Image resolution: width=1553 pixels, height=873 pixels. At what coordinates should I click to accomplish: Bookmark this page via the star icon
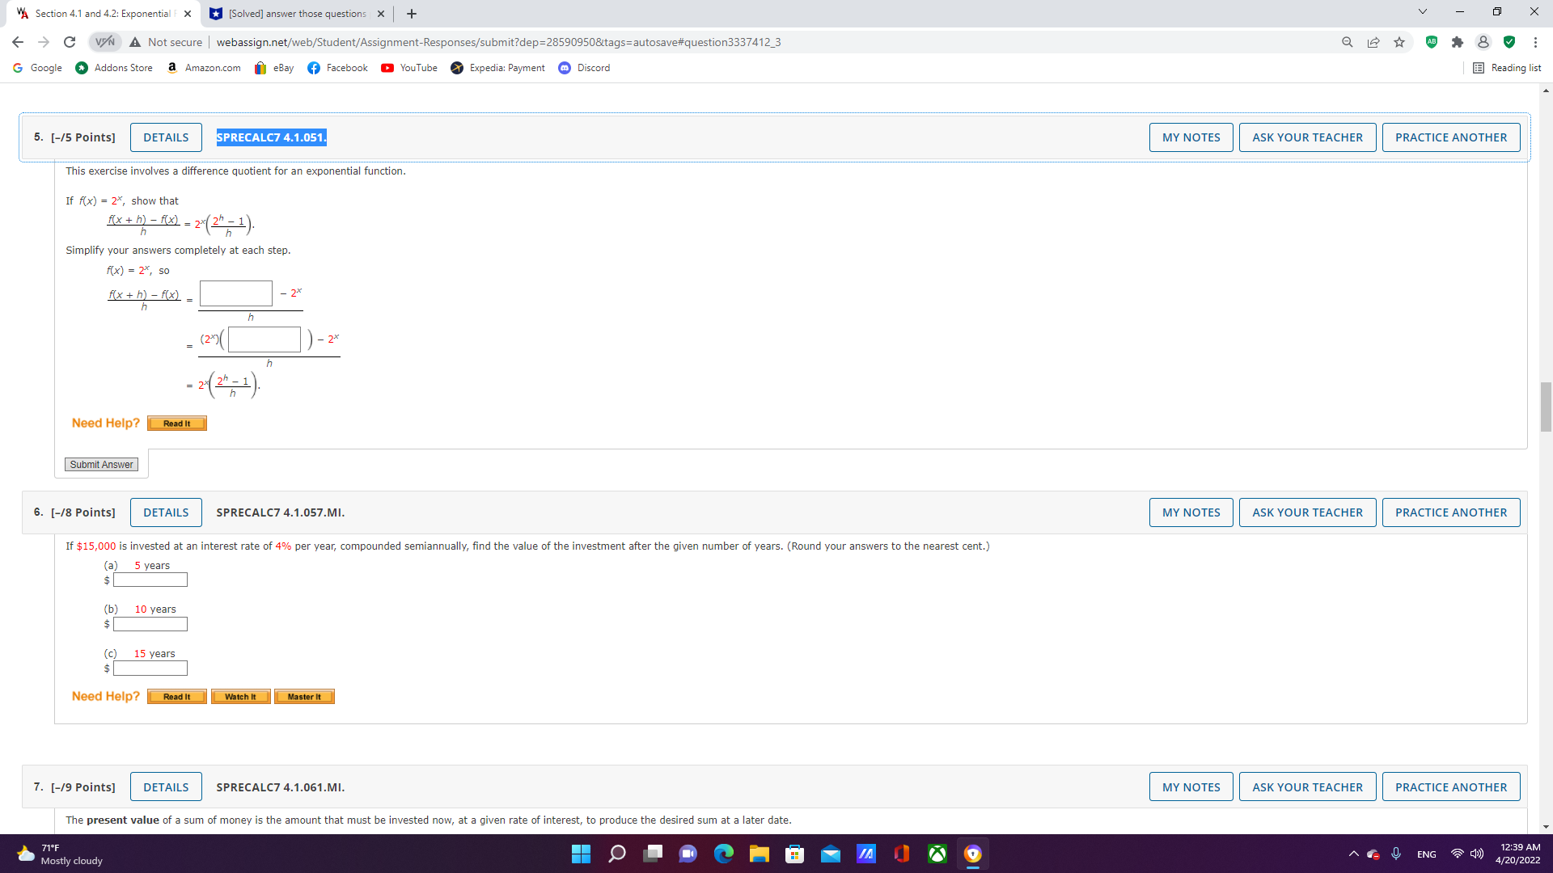pos(1399,42)
